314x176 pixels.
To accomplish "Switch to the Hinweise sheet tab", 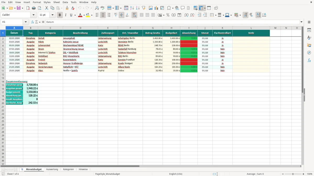I will [83, 169].
